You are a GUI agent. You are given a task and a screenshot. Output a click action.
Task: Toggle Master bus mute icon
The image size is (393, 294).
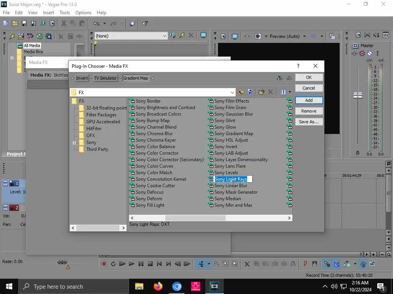(370, 53)
